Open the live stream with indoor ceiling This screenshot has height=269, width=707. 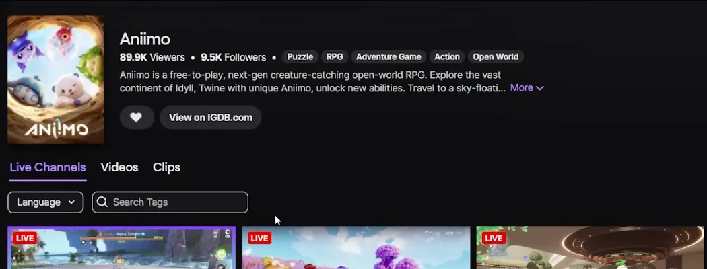[x=591, y=248]
